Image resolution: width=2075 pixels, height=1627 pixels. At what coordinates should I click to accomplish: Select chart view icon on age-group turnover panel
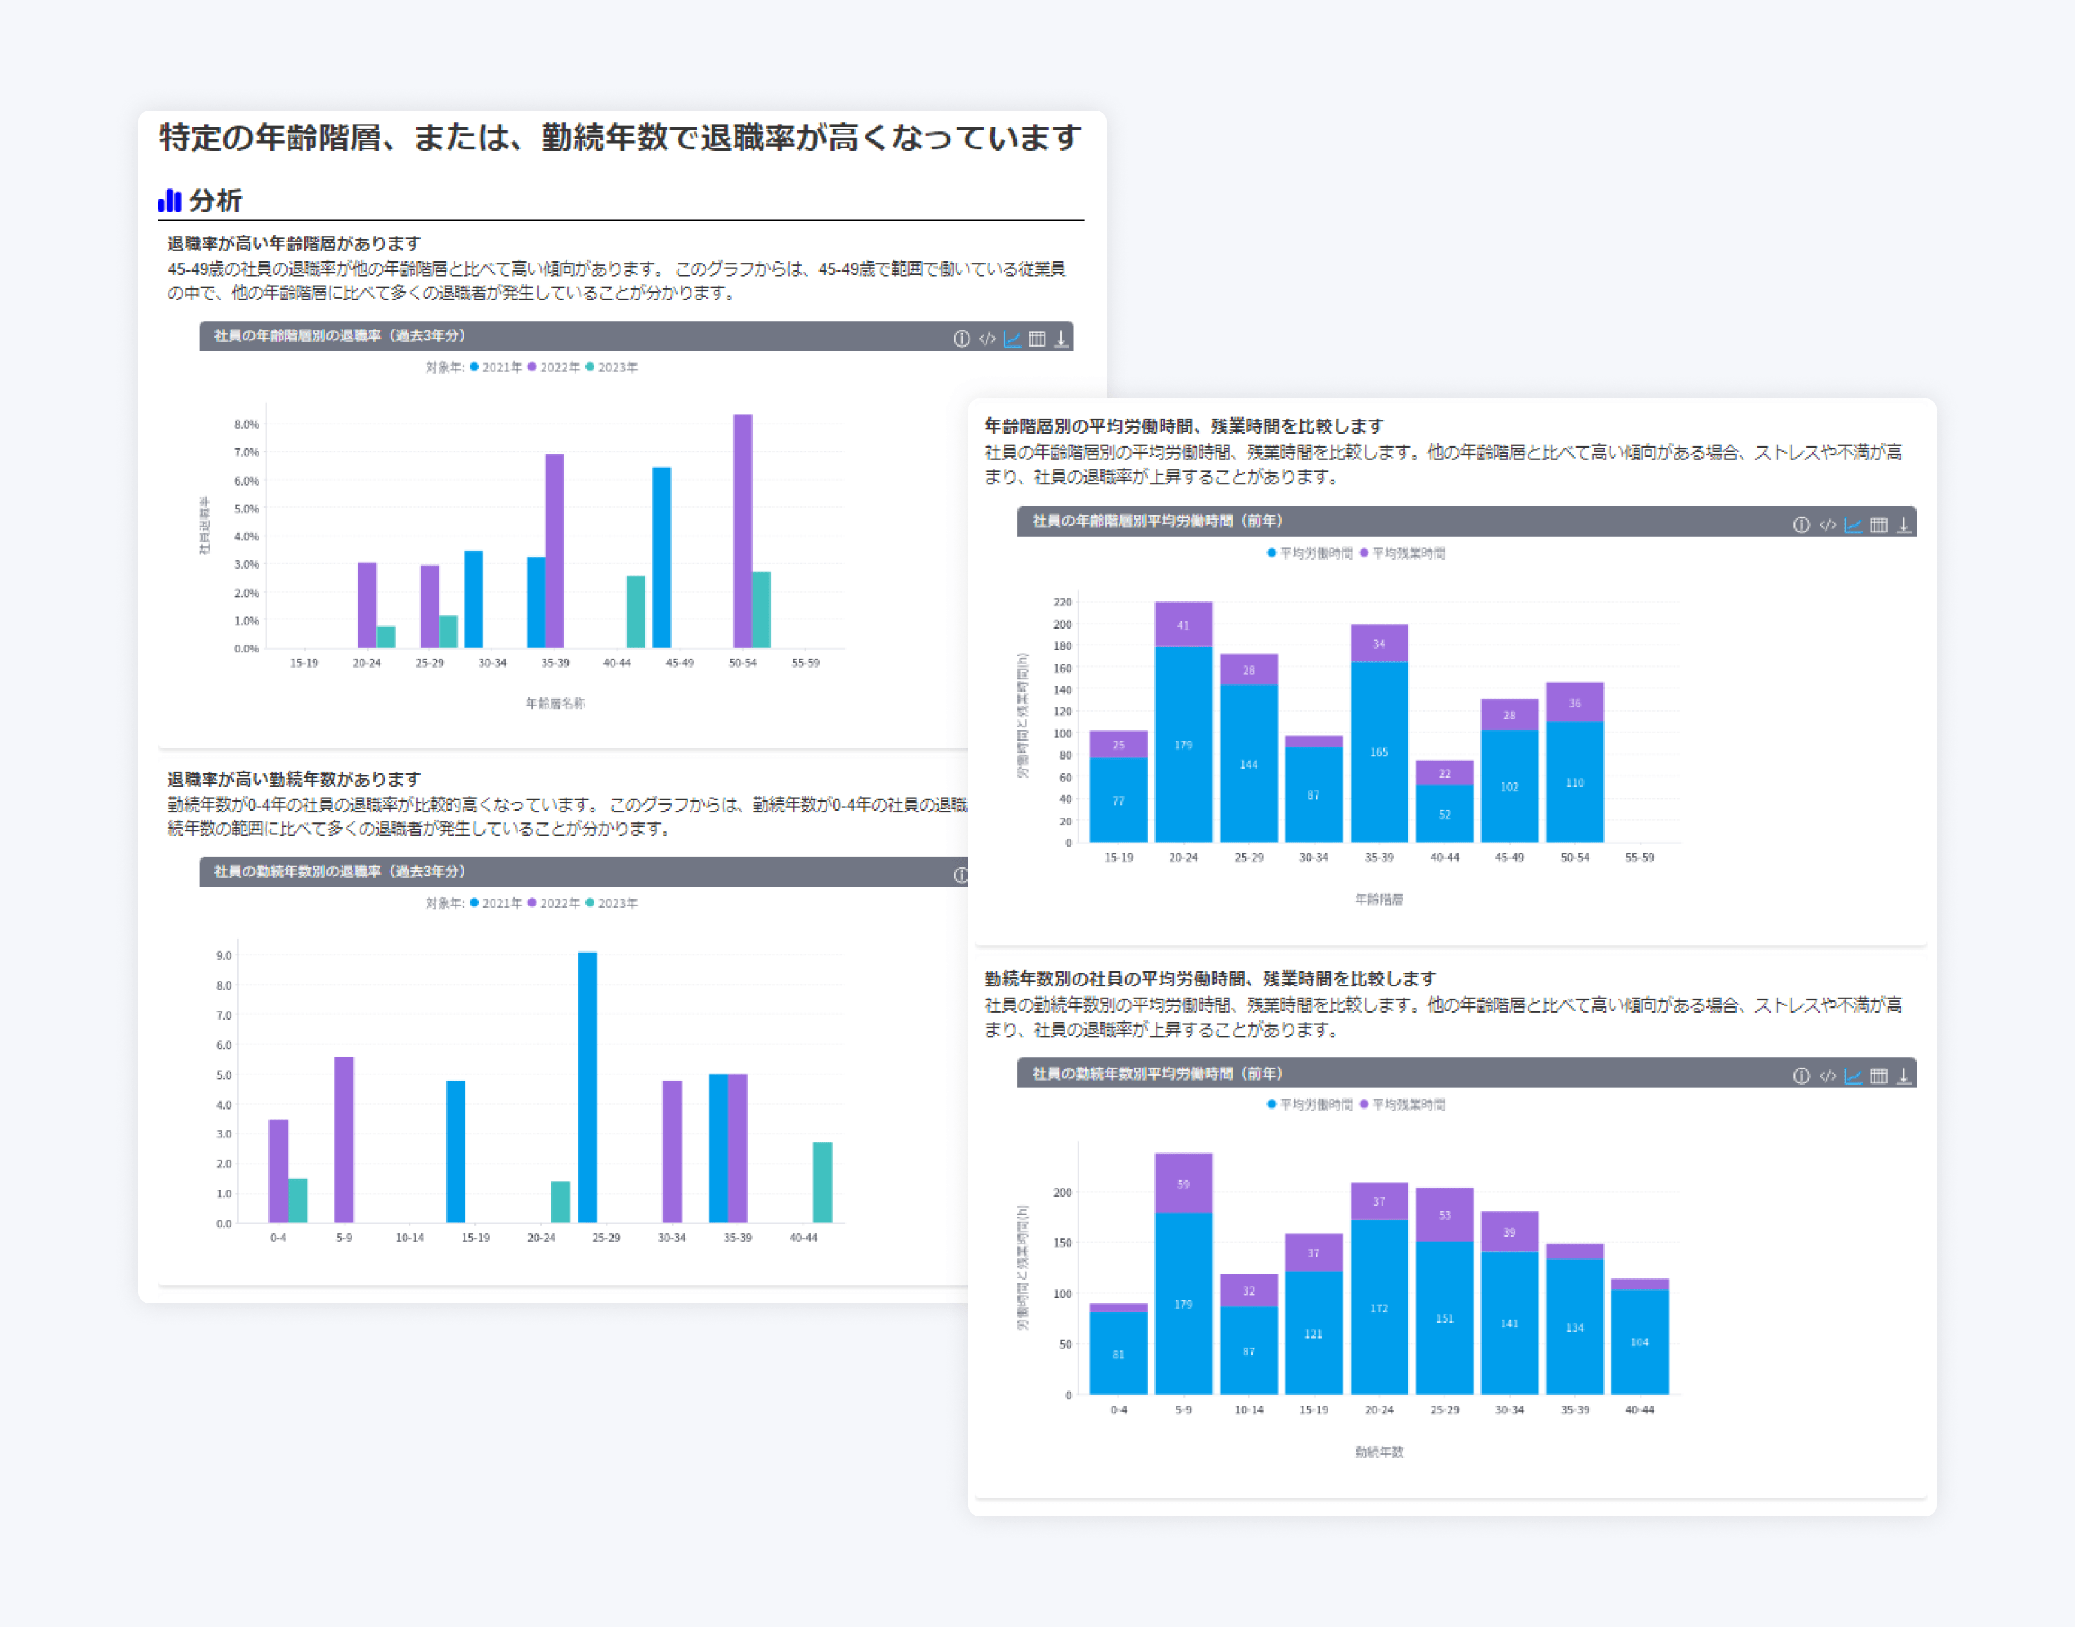click(x=1011, y=338)
